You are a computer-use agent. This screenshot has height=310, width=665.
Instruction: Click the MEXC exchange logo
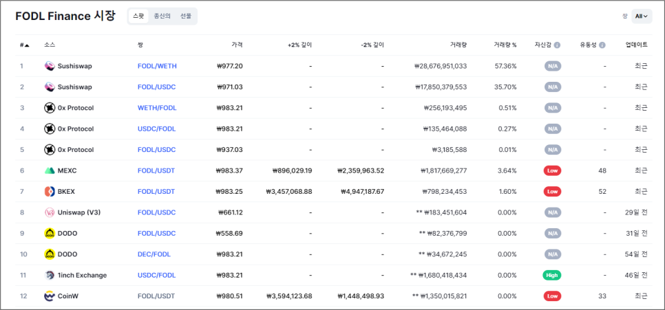tap(50, 170)
